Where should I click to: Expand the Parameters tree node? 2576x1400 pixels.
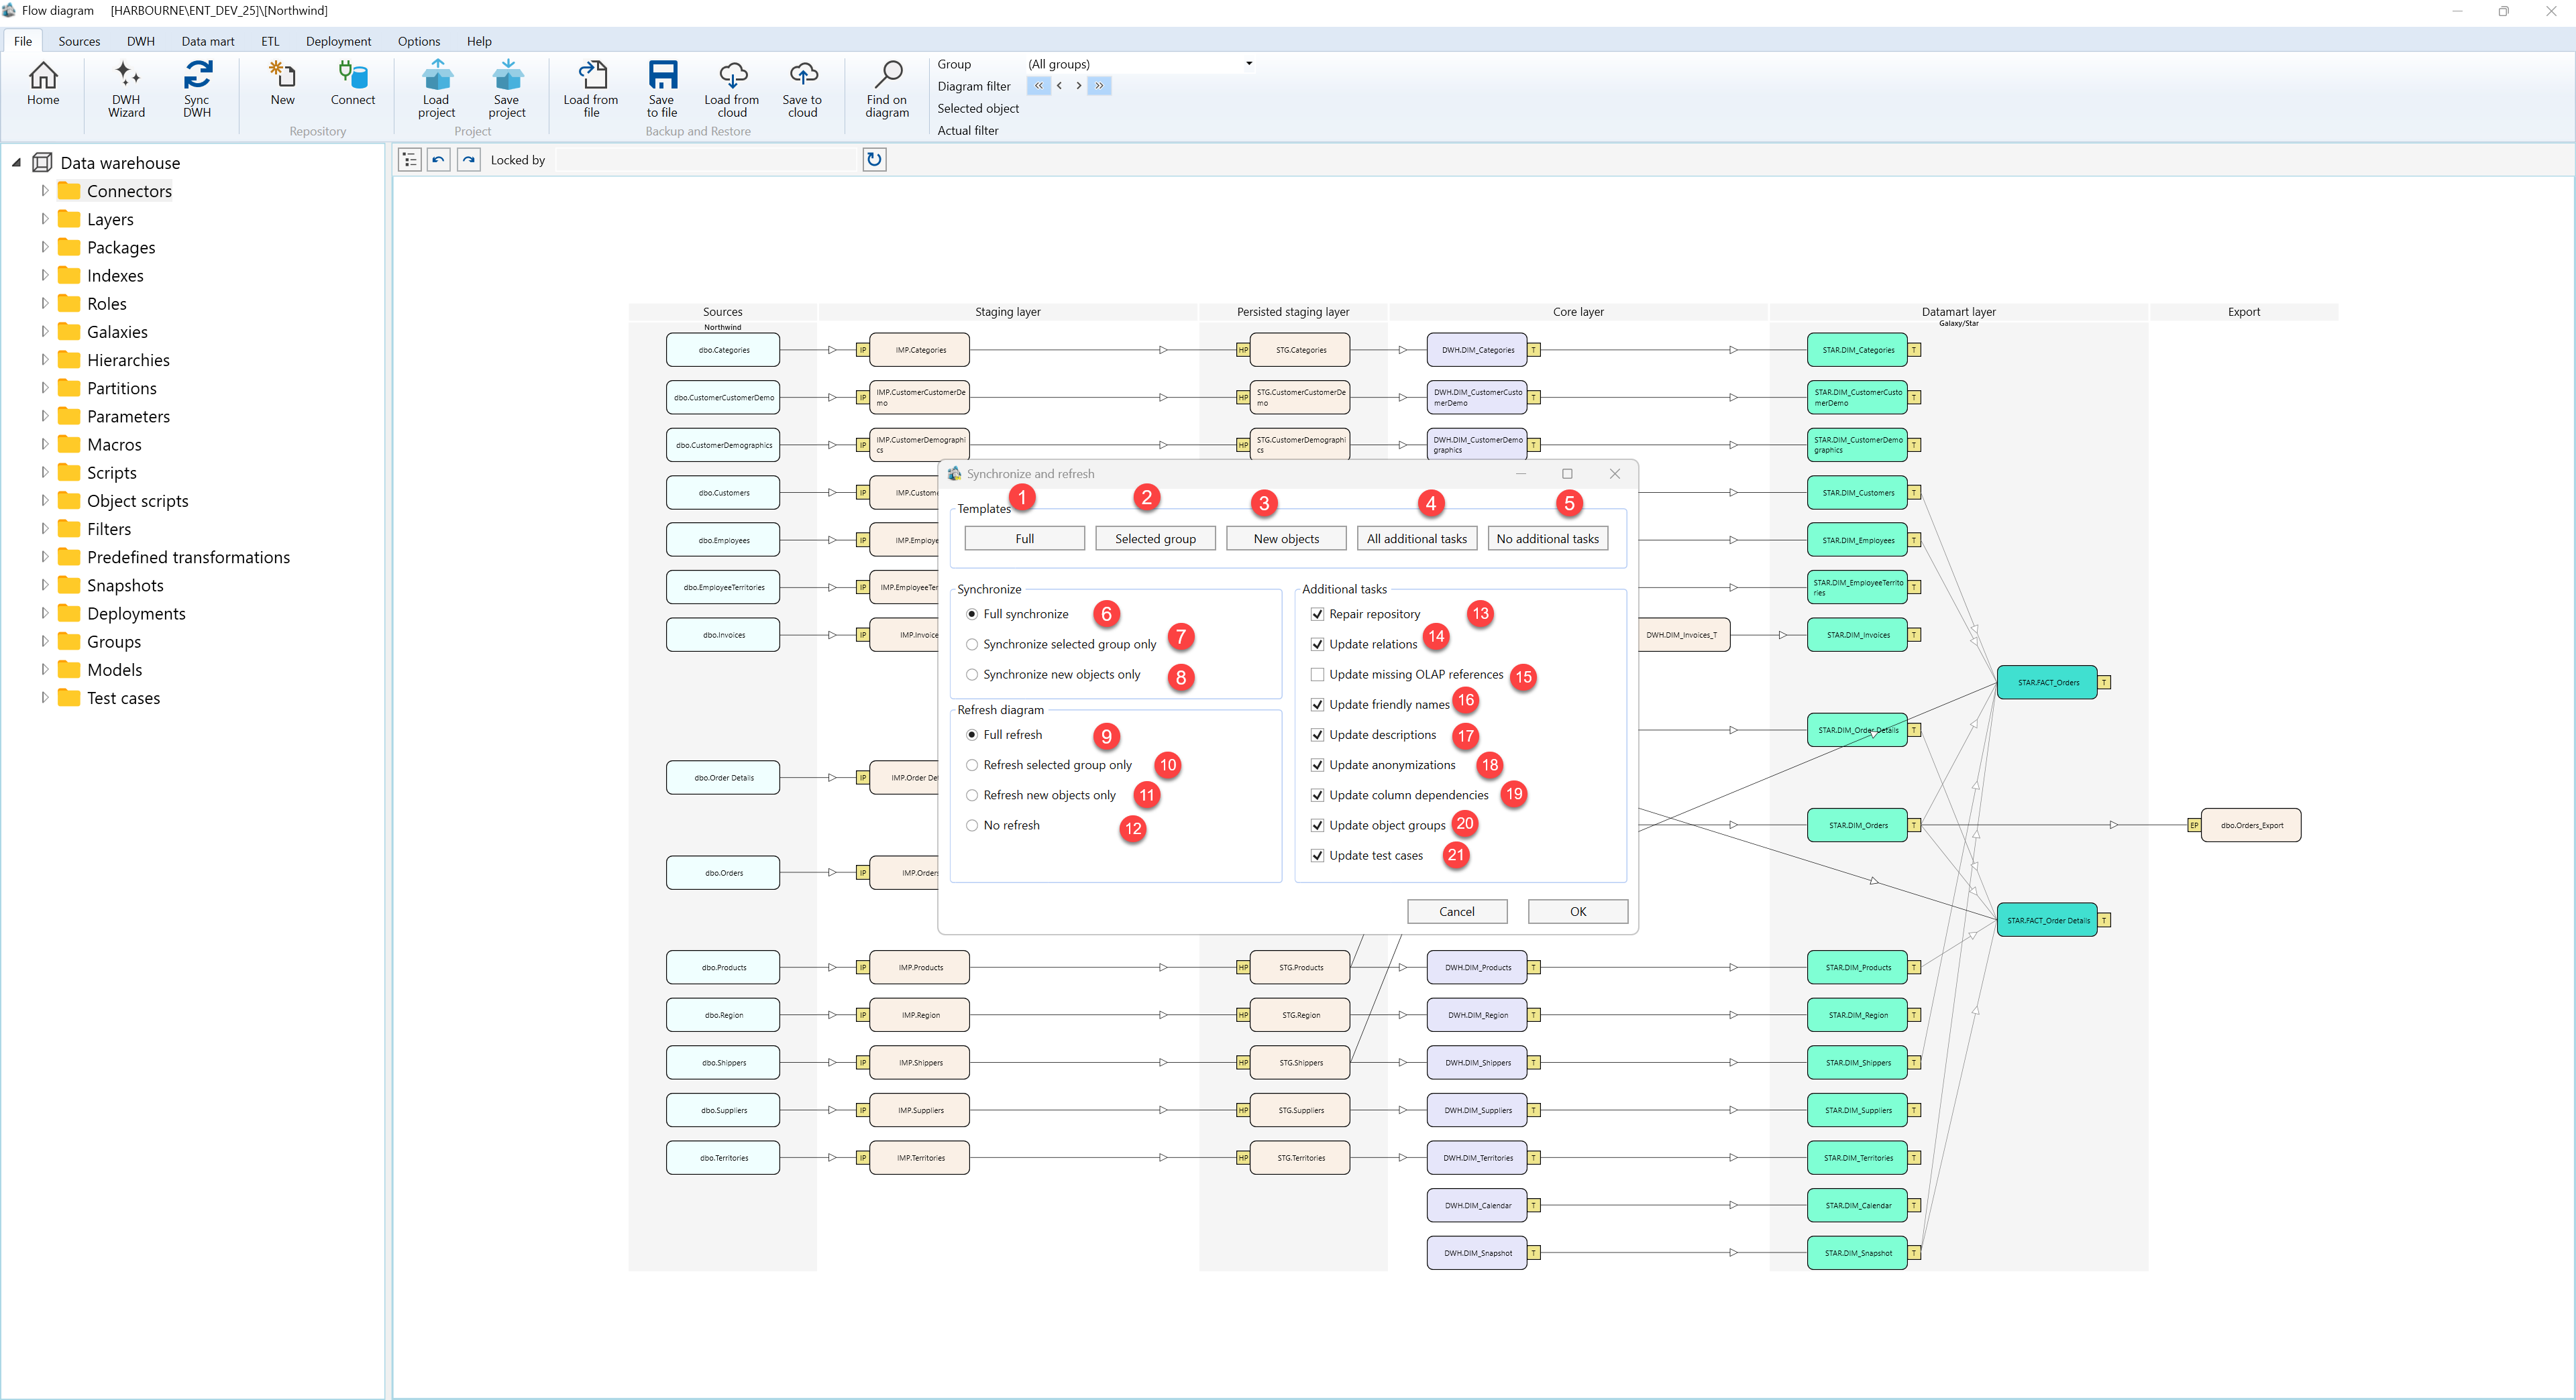[x=44, y=416]
